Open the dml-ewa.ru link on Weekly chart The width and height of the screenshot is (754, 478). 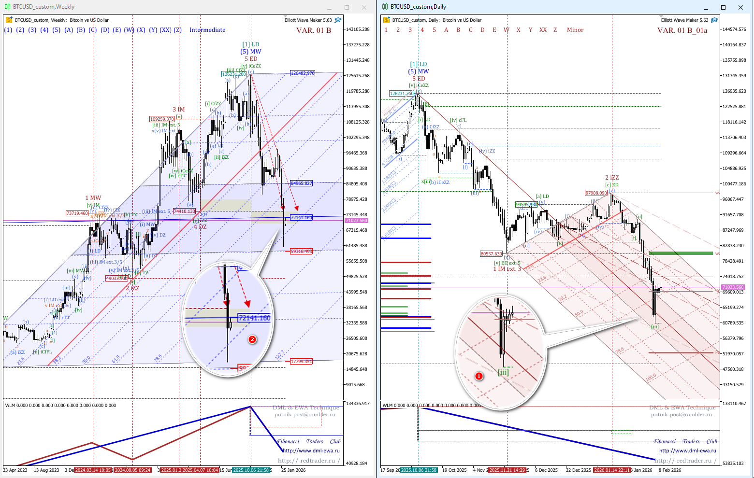point(311,451)
